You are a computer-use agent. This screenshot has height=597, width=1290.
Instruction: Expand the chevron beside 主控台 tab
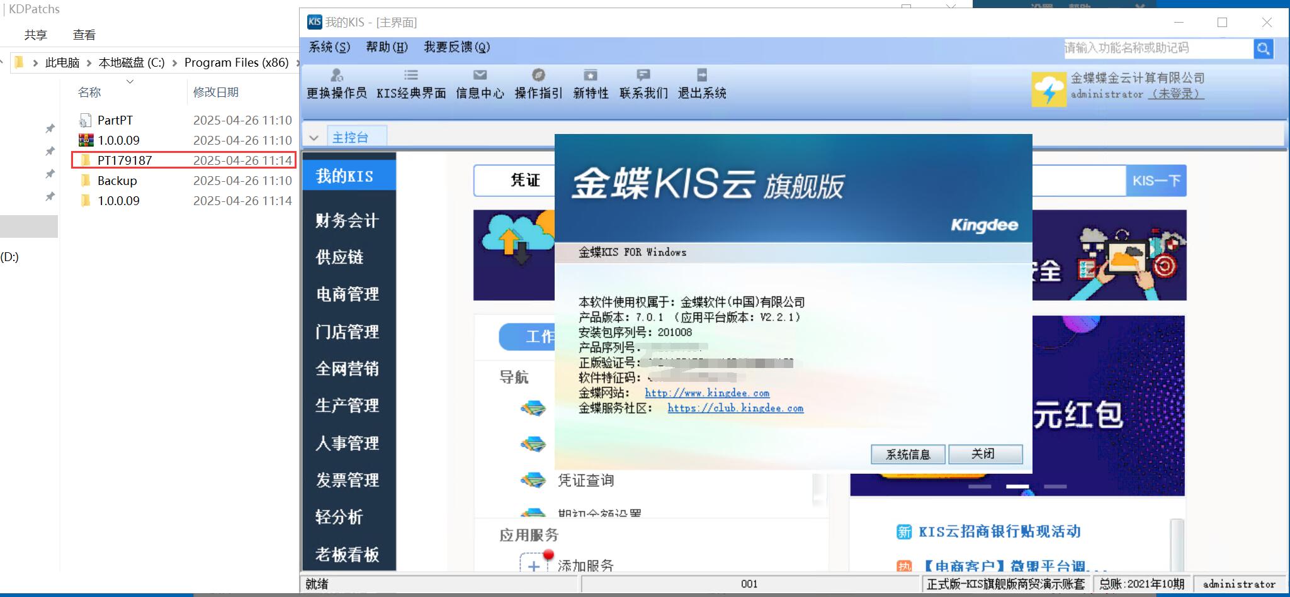(314, 138)
